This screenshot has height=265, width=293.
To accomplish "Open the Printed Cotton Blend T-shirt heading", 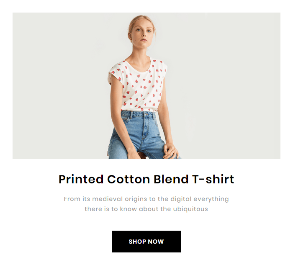I will (146, 179).
